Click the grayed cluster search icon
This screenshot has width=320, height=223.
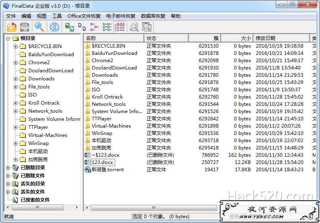click(x=147, y=27)
